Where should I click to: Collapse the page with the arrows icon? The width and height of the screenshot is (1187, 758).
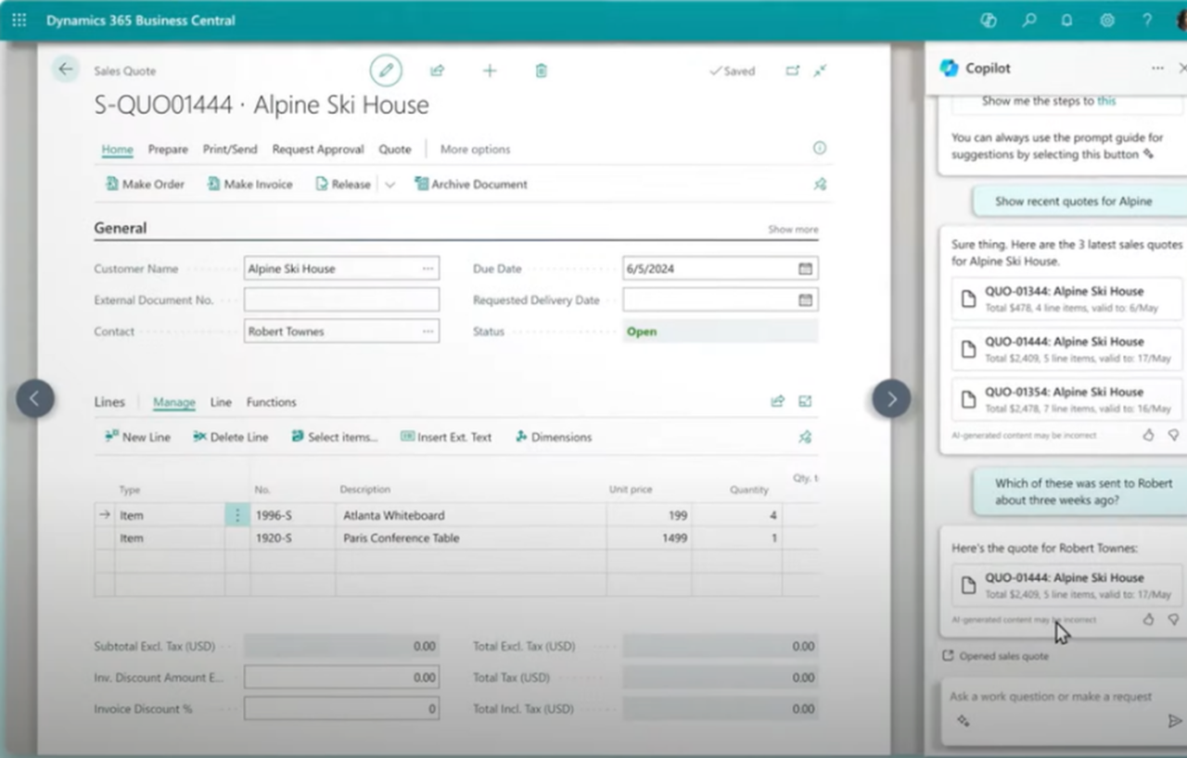[820, 70]
